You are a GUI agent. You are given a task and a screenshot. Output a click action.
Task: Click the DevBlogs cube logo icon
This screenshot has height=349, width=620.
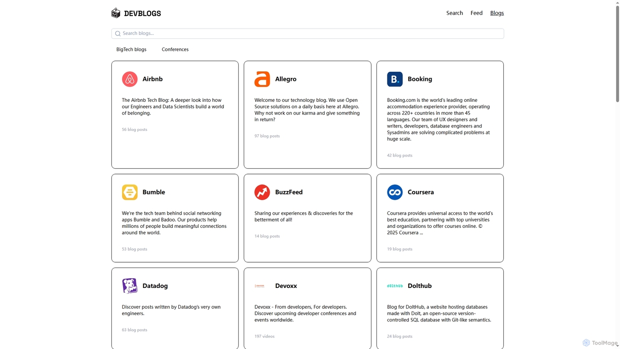pyautogui.click(x=116, y=13)
